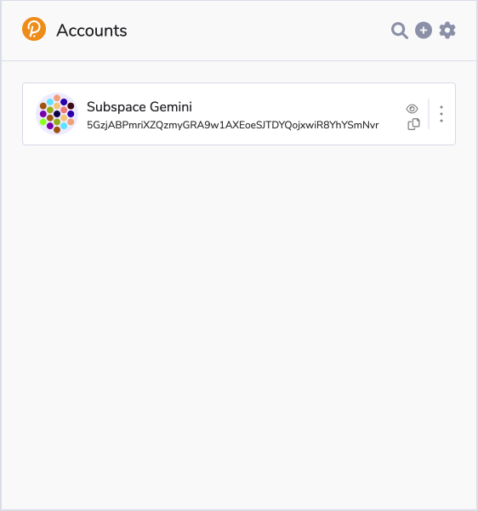
Task: Click the Accounts header title
Action: [x=92, y=31]
